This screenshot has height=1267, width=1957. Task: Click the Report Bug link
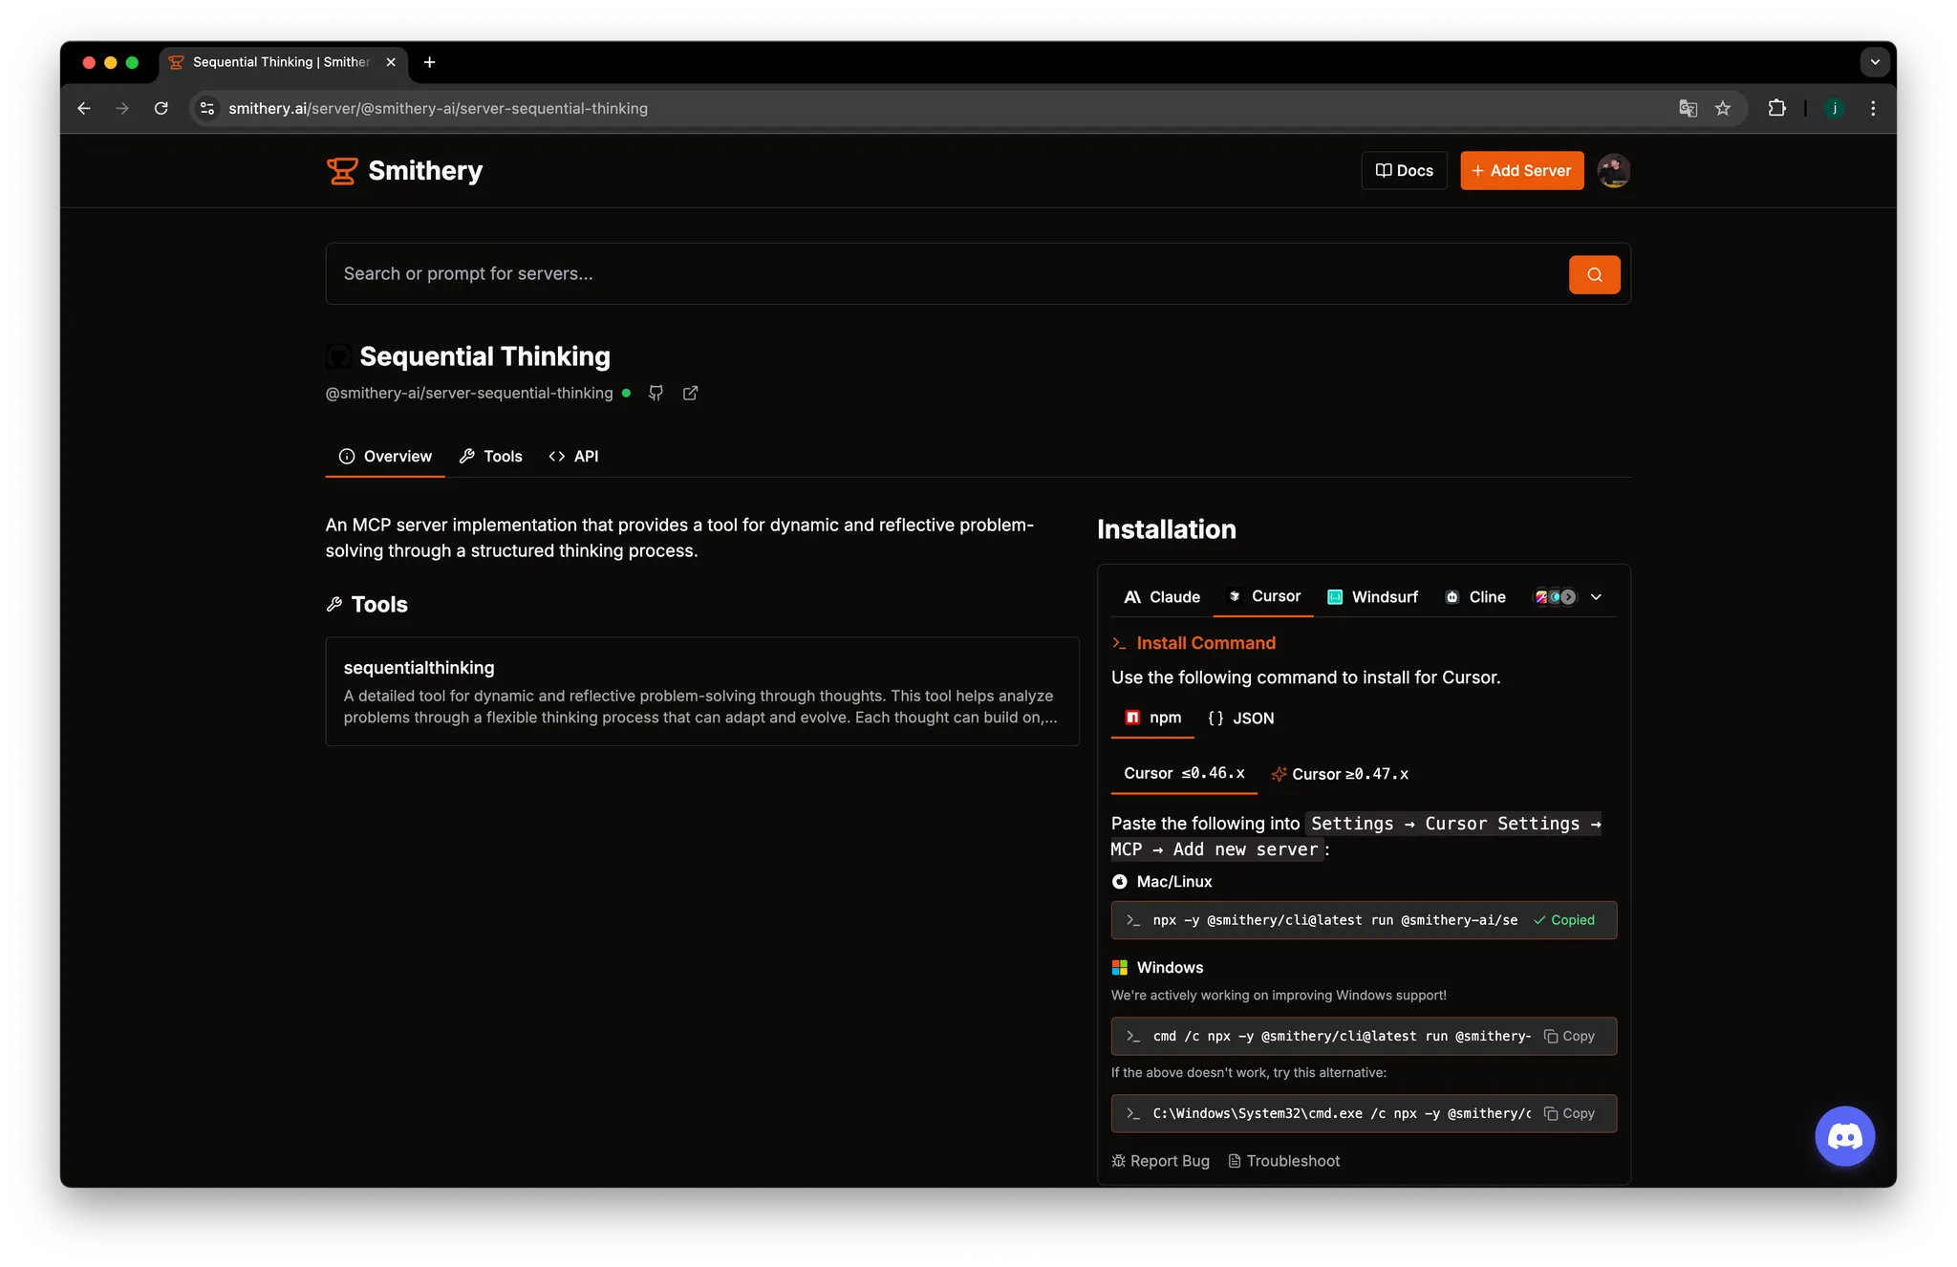[1160, 1161]
